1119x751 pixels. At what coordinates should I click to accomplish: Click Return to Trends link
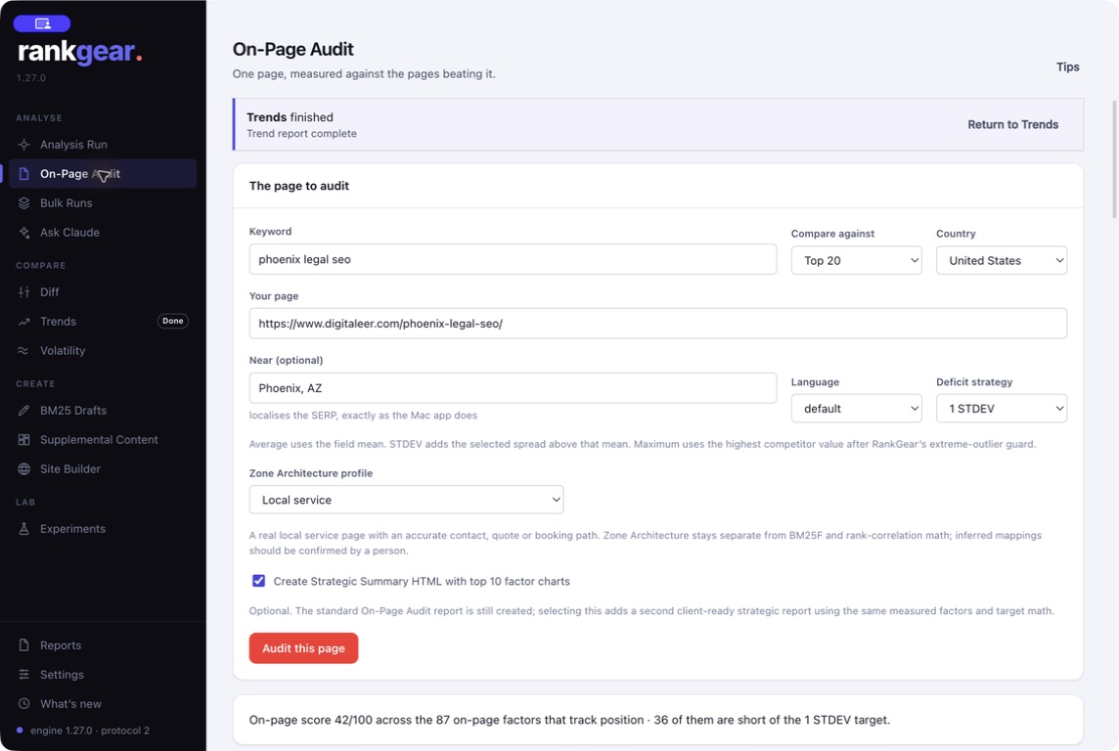[1012, 124]
